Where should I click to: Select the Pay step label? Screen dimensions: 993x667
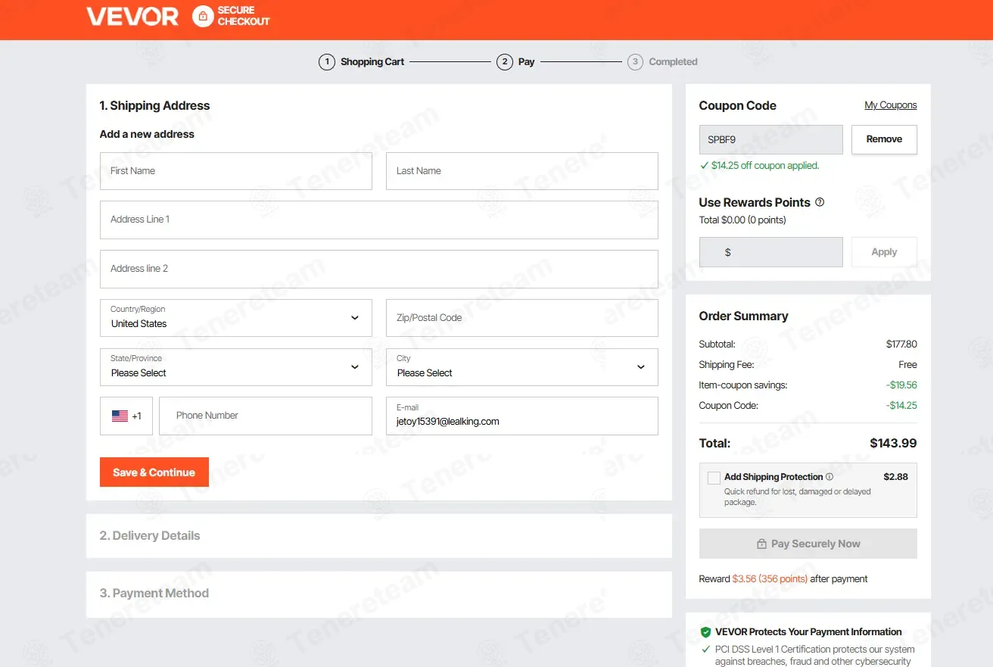click(x=527, y=62)
